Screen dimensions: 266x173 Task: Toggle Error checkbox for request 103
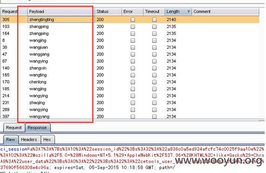click(133, 27)
